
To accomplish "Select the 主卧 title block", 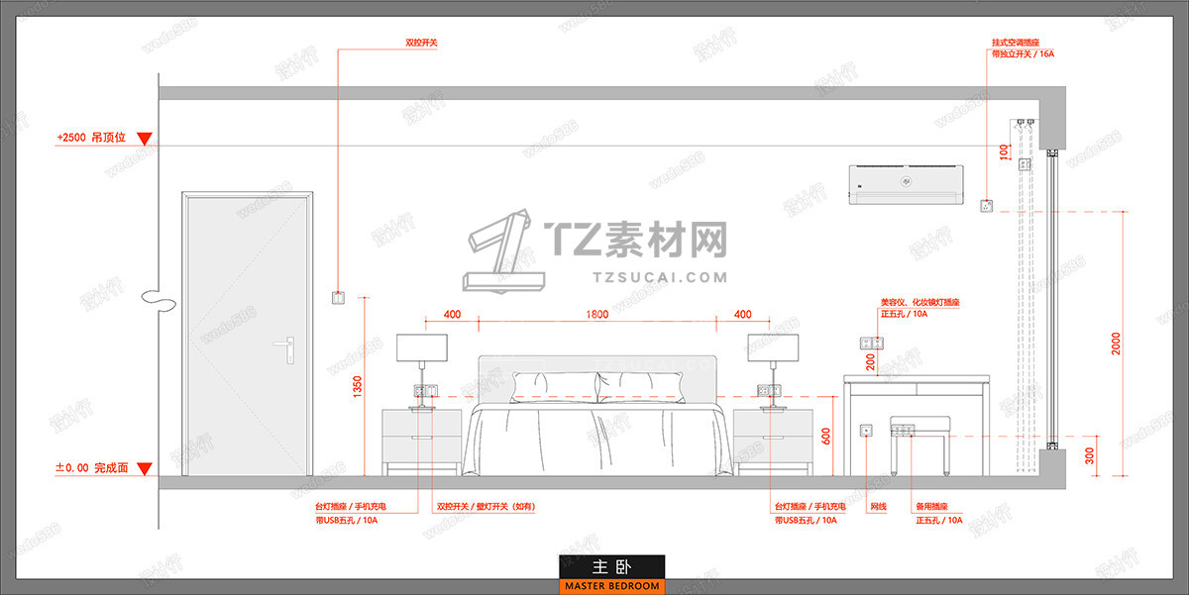I will (x=611, y=567).
